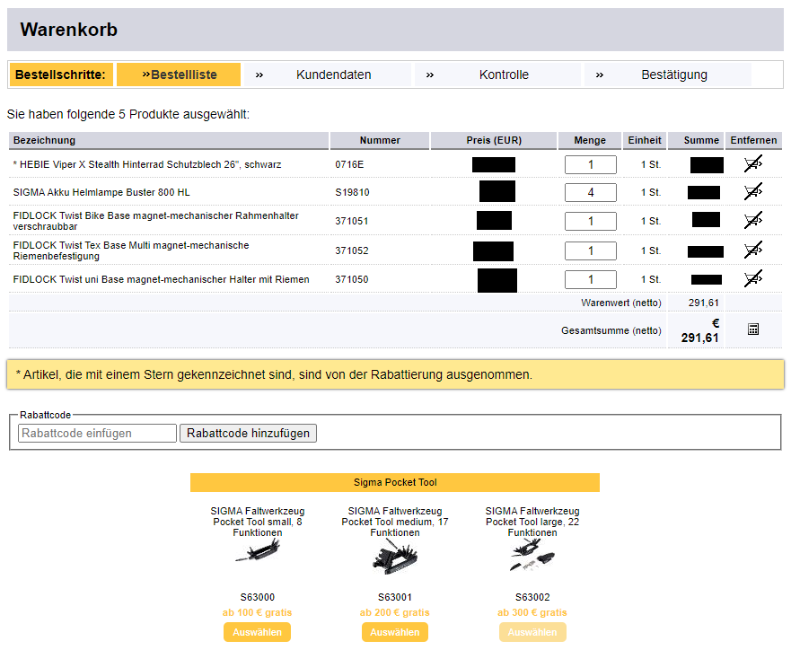Click the Pocket Tool medium, 17 Funktionen title

click(395, 522)
